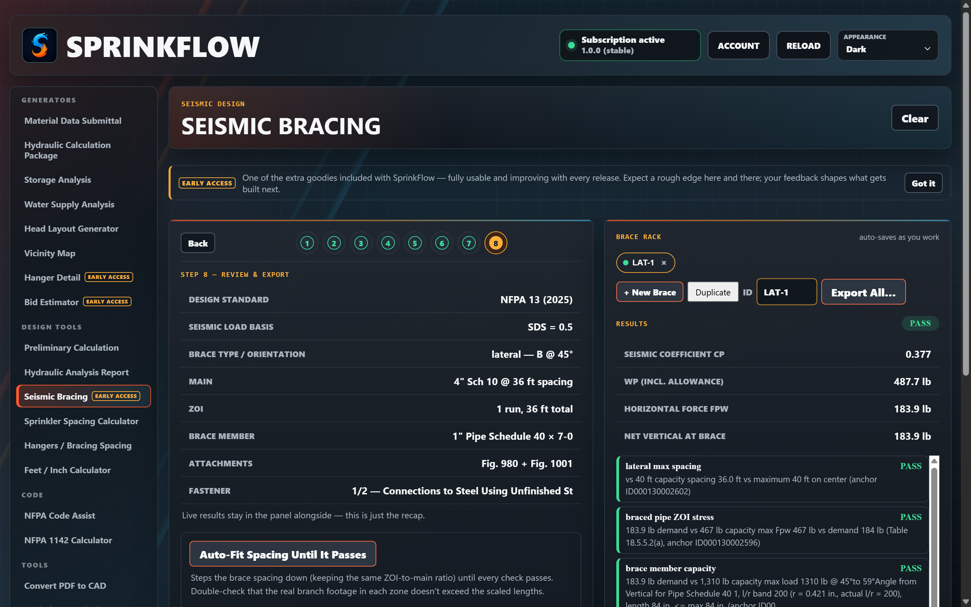
Task: Click the main value 4" Sch 10
Action: pos(513,381)
